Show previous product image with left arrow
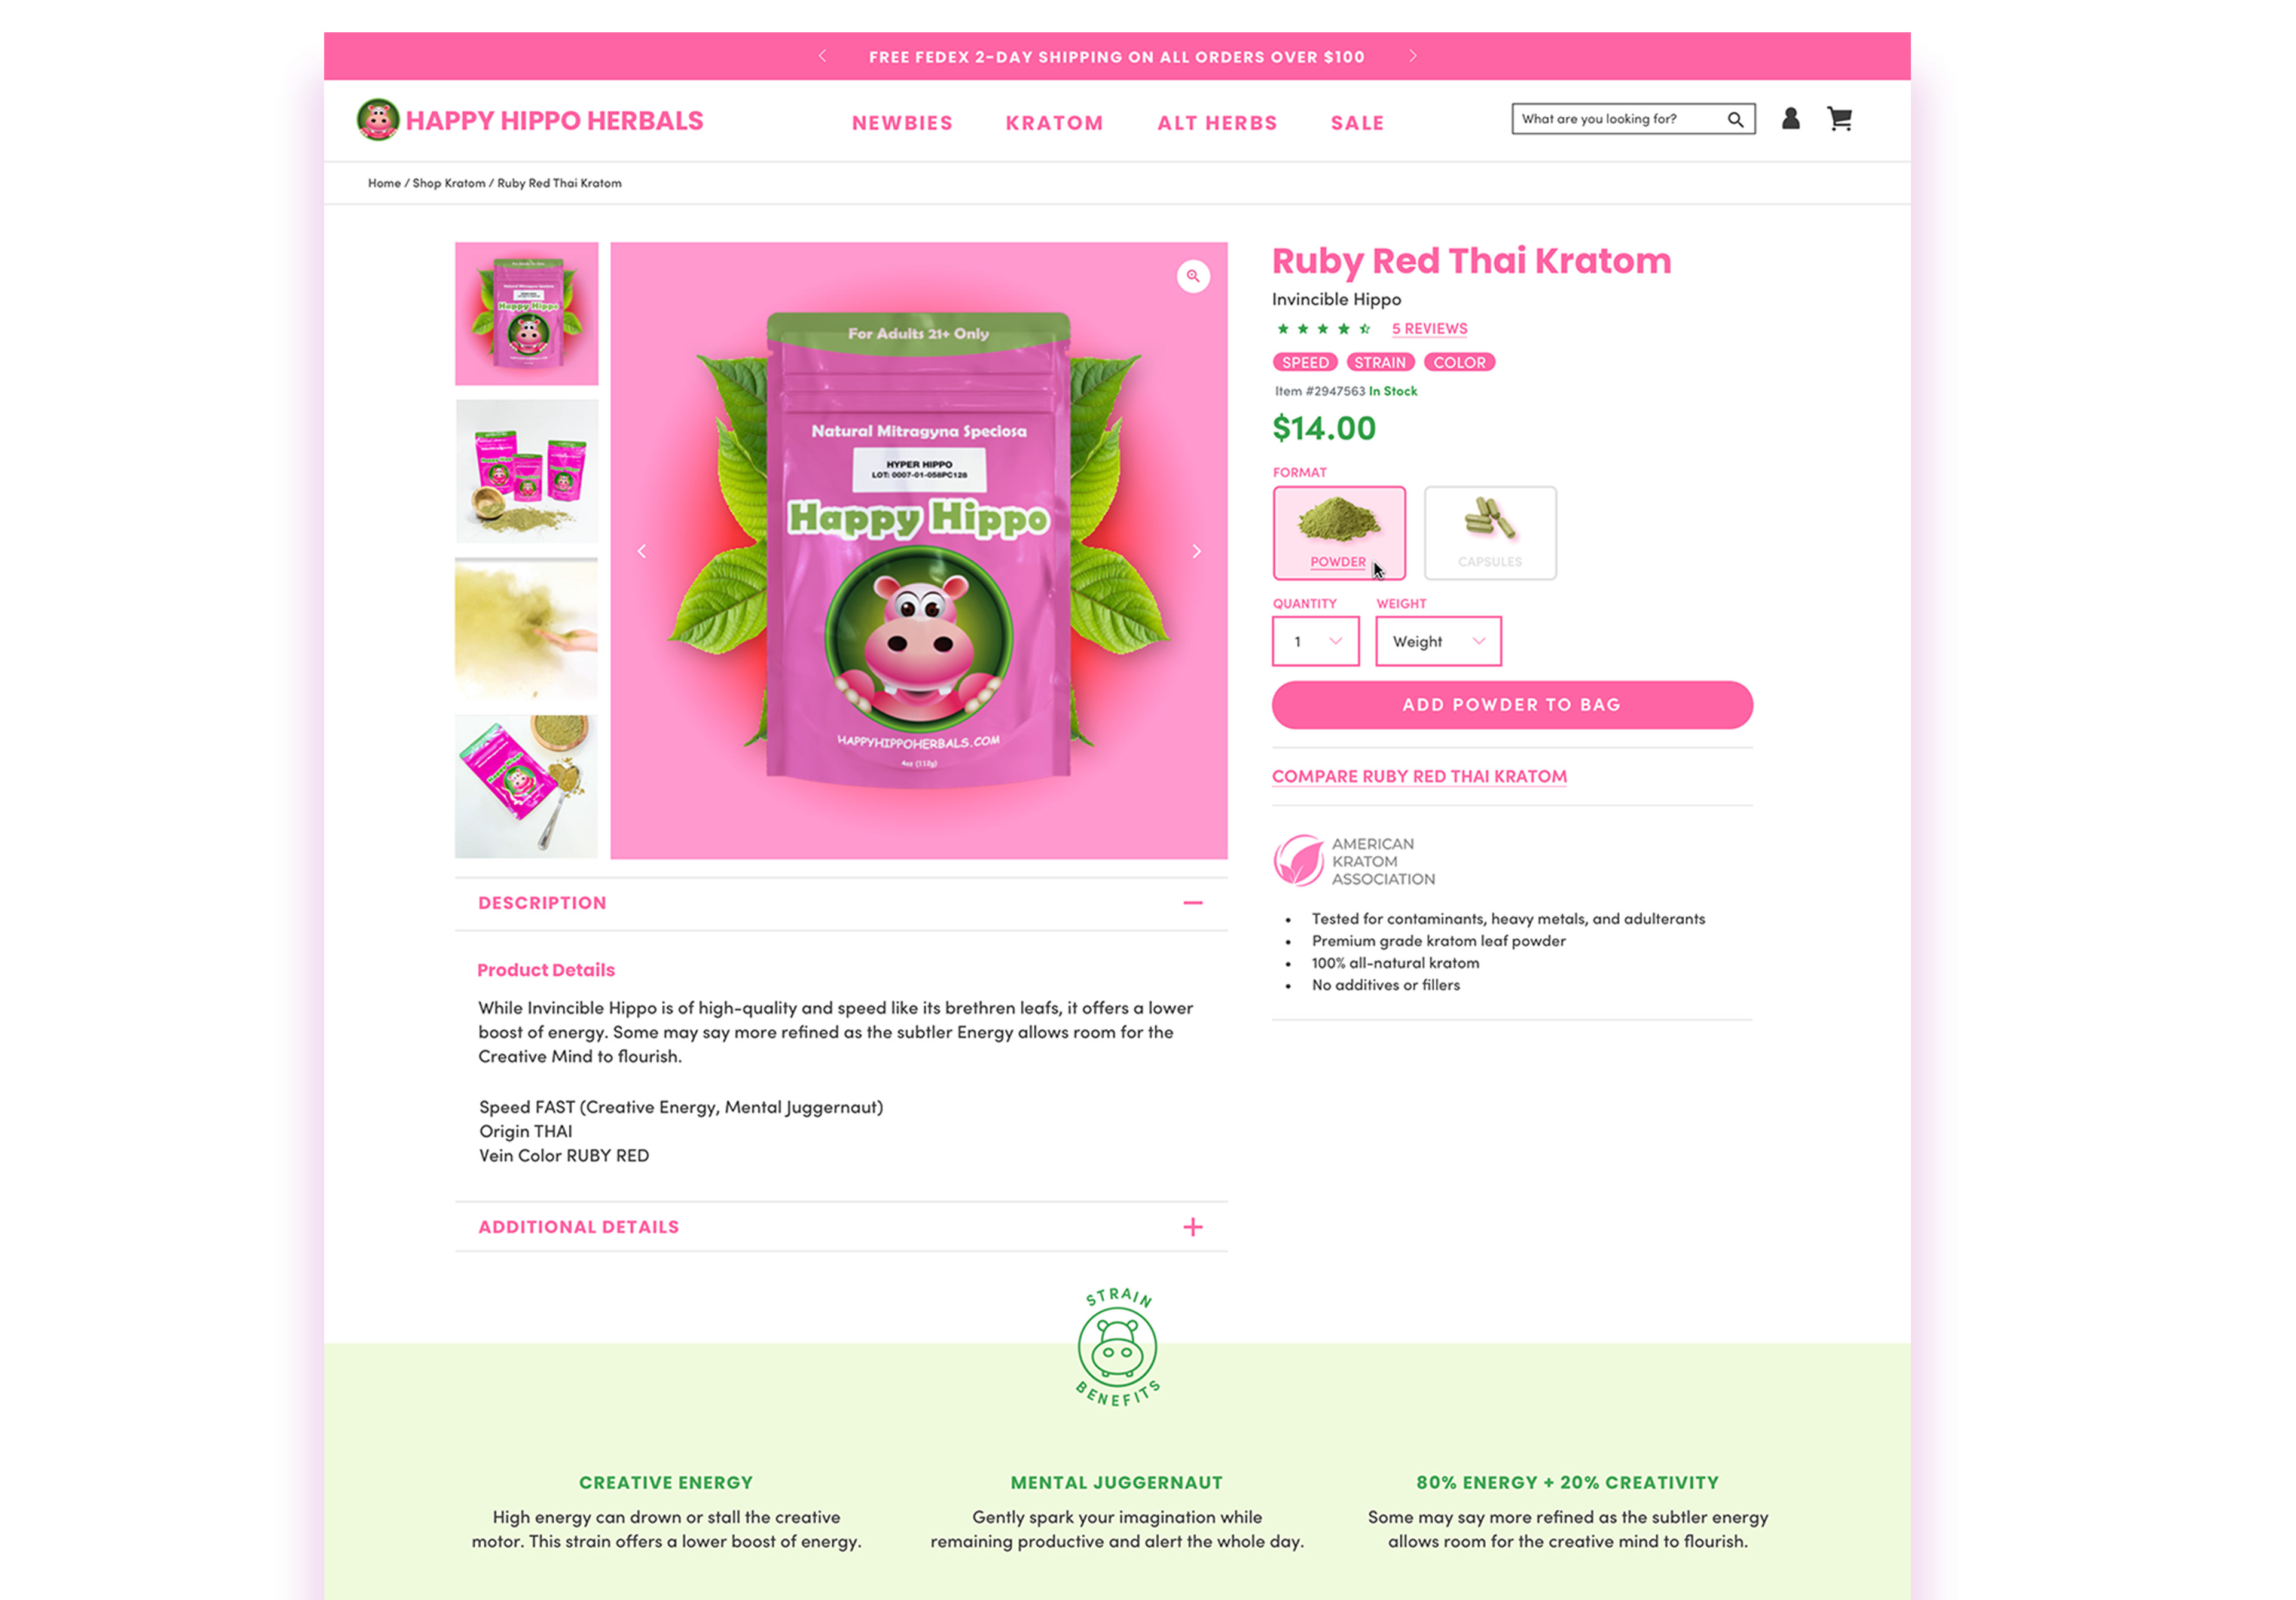 [x=642, y=551]
